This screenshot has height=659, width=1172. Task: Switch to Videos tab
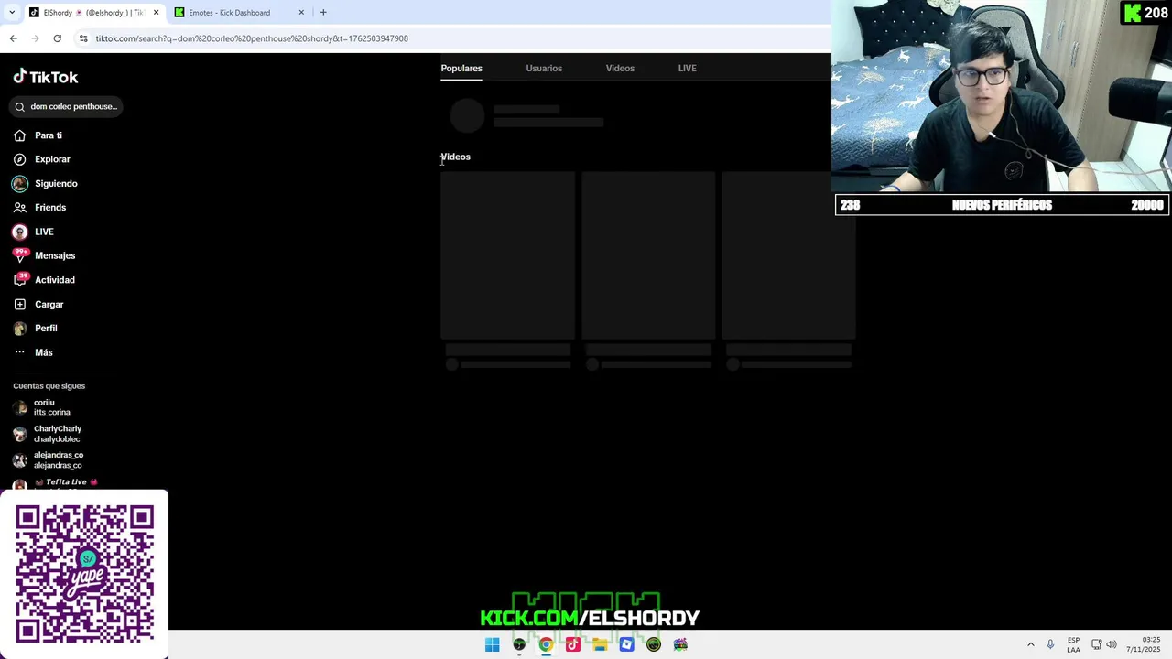tap(620, 68)
